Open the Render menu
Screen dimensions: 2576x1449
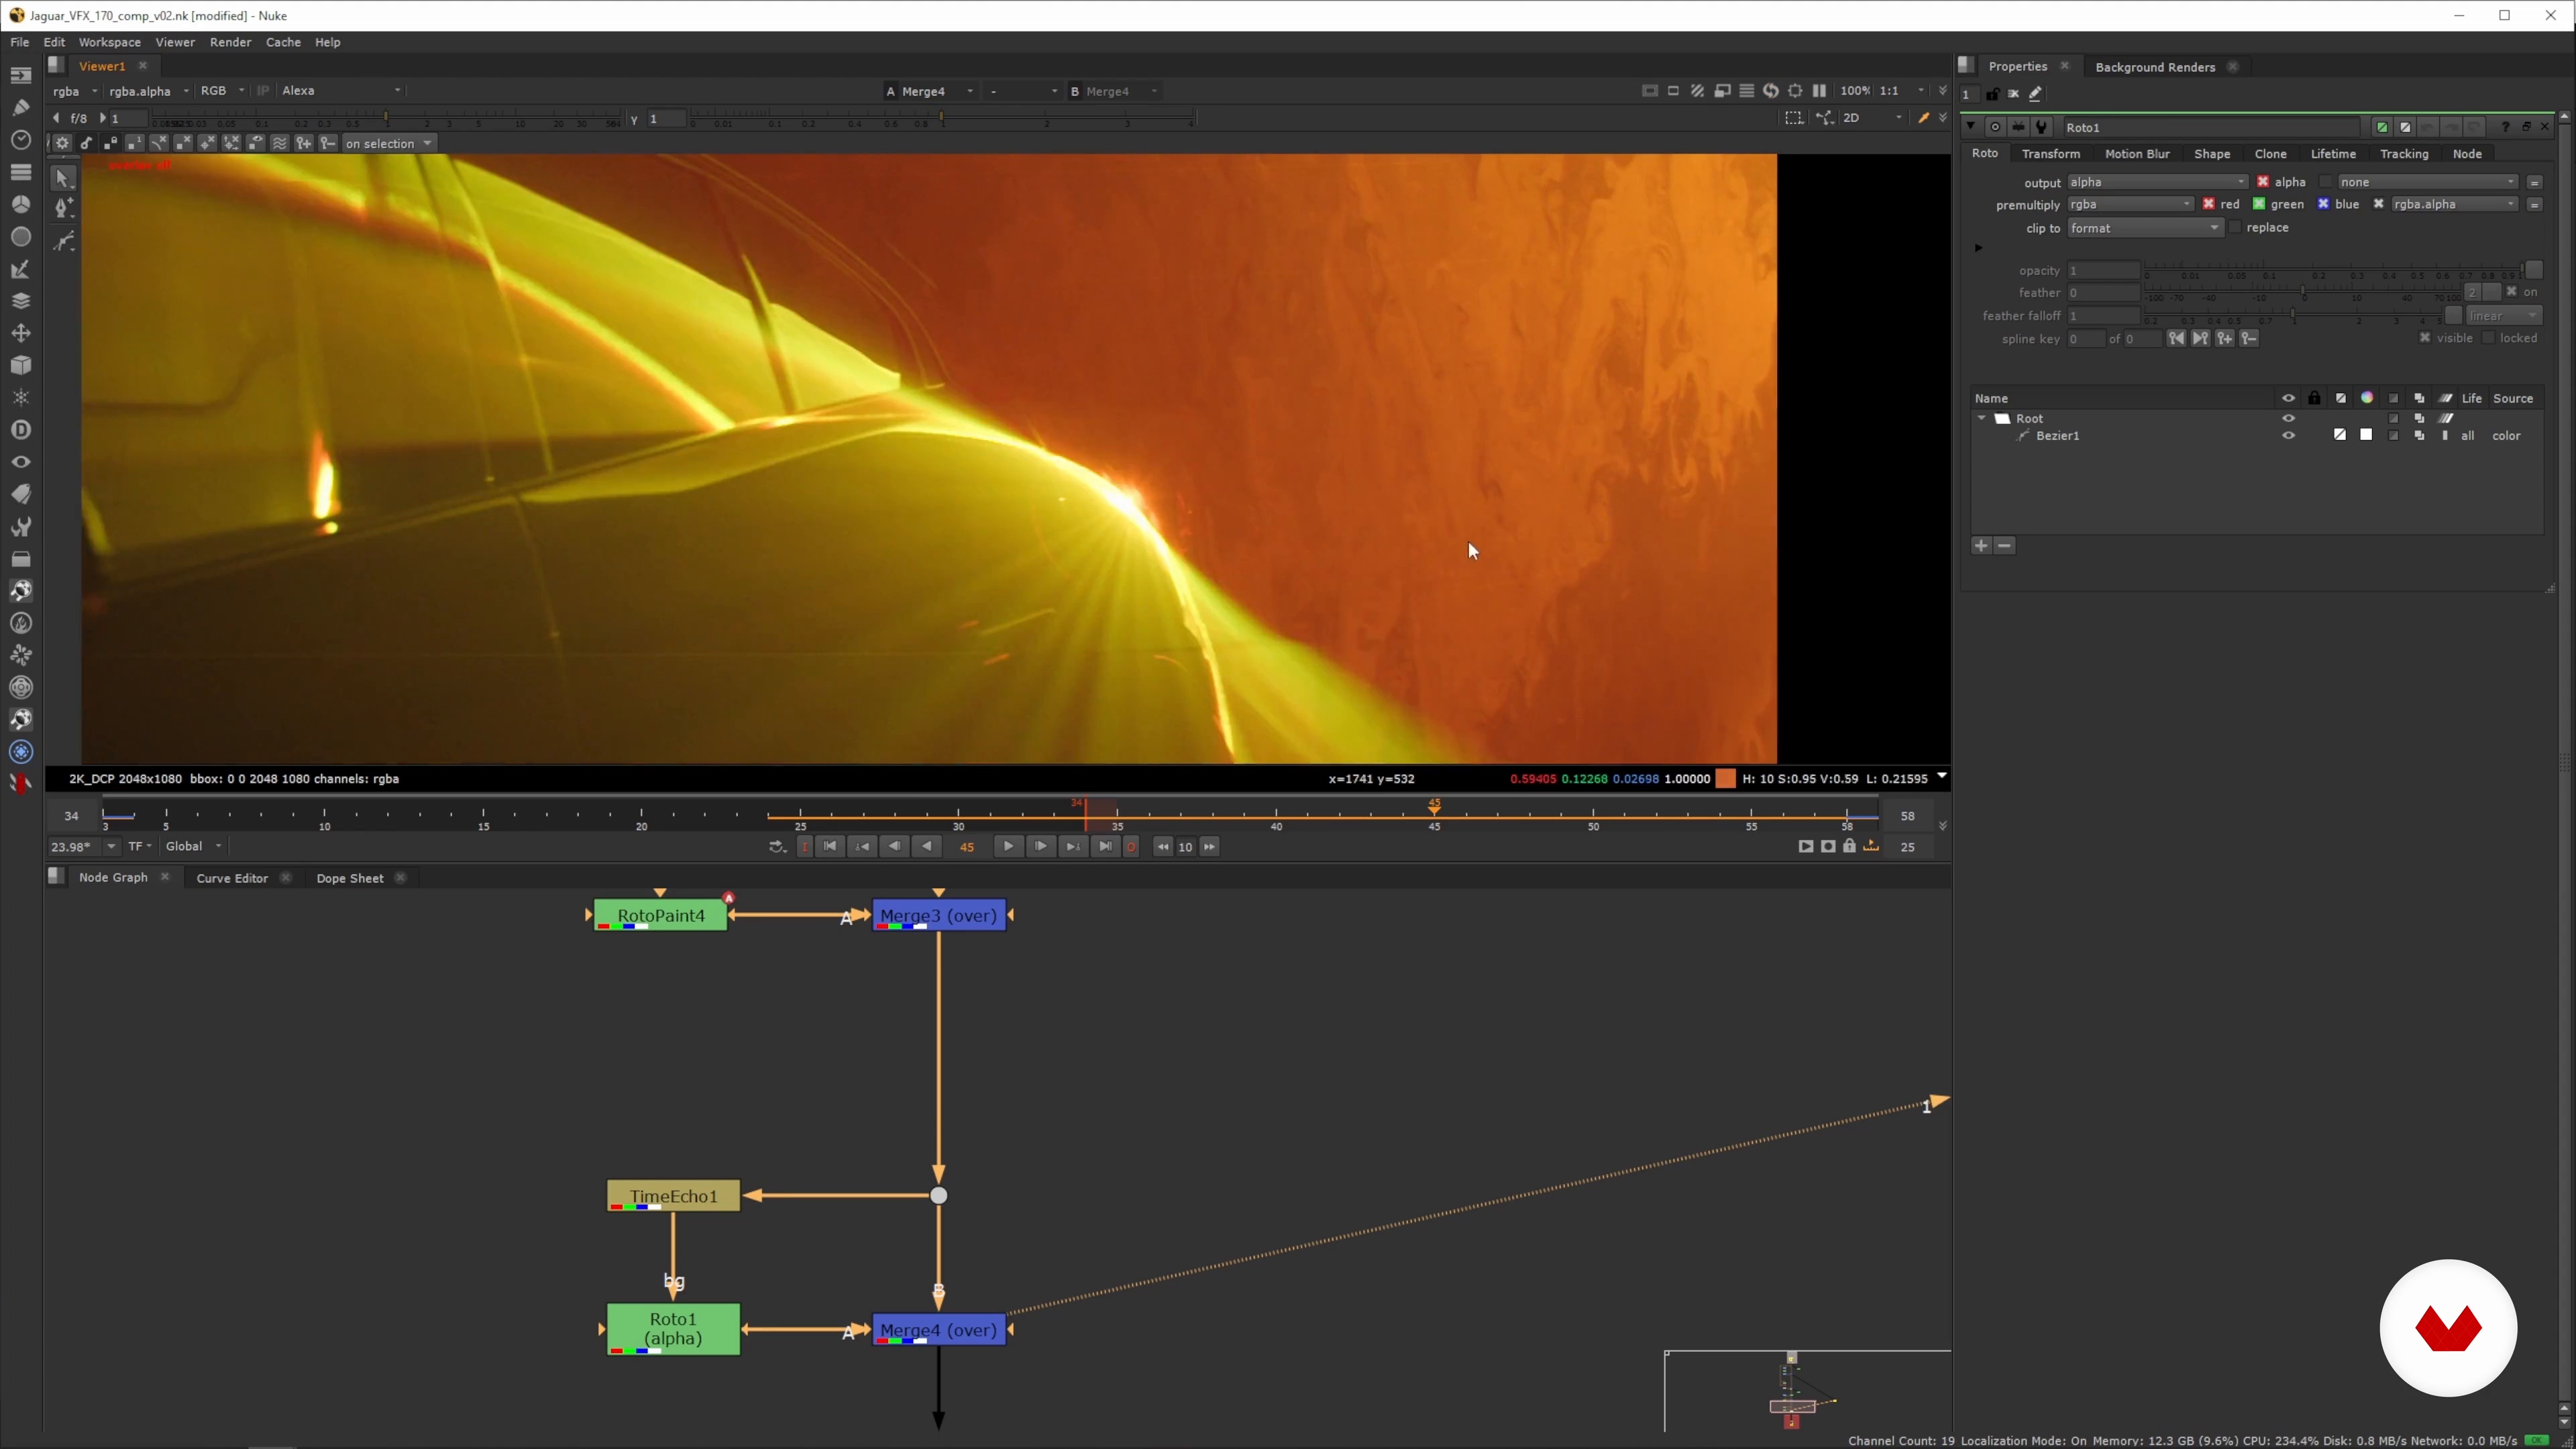click(x=230, y=42)
